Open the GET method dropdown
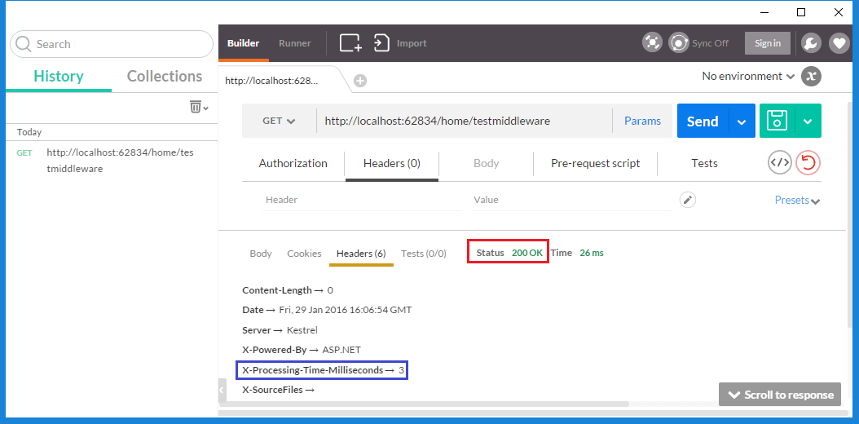The width and height of the screenshot is (859, 424). tap(279, 121)
